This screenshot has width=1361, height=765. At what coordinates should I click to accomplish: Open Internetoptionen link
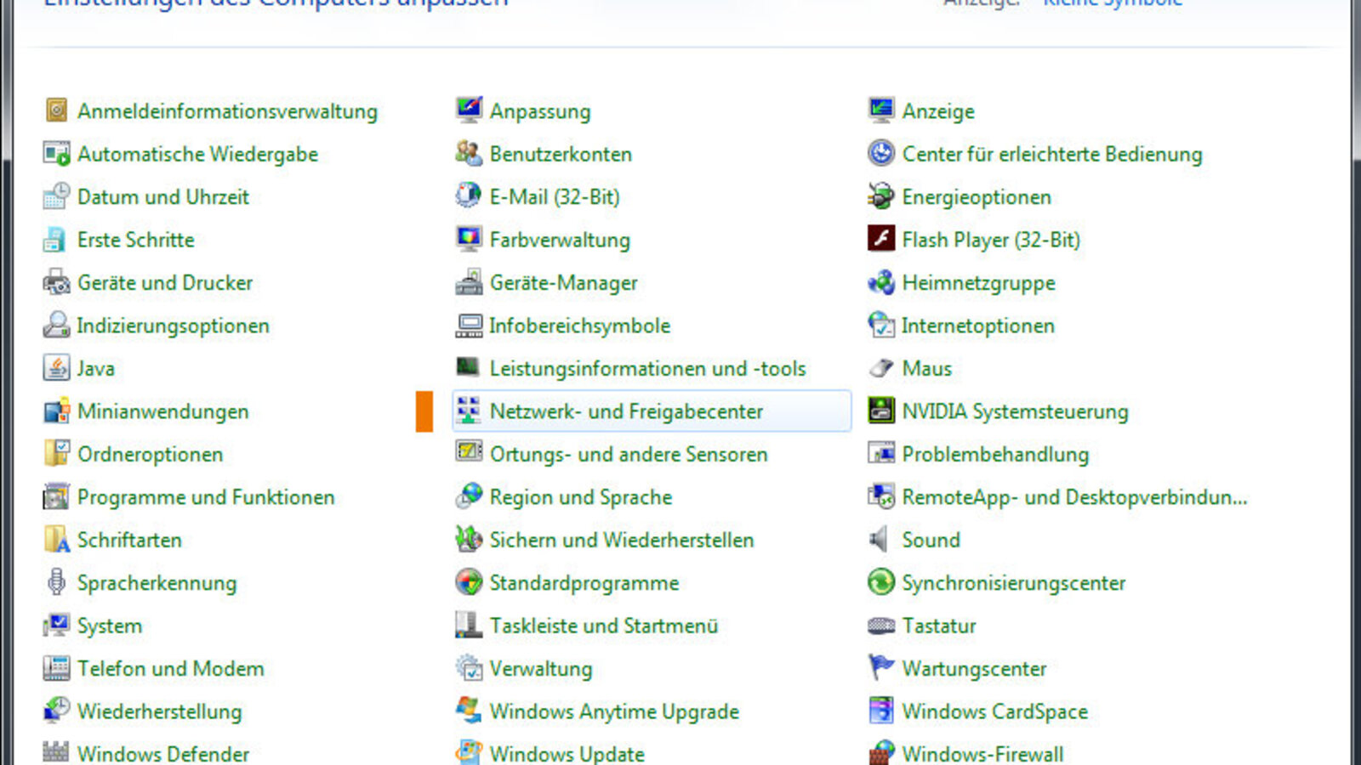[x=978, y=326]
